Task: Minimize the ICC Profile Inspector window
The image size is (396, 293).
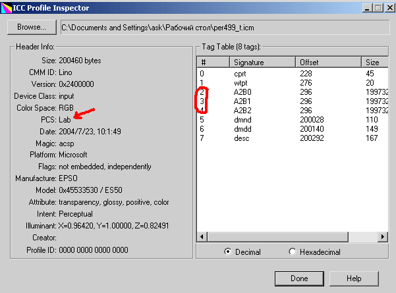Action: click(x=367, y=8)
